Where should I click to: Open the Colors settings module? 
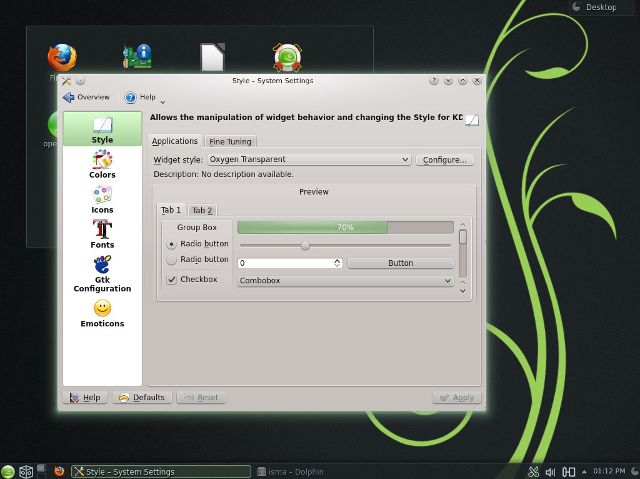tap(102, 164)
